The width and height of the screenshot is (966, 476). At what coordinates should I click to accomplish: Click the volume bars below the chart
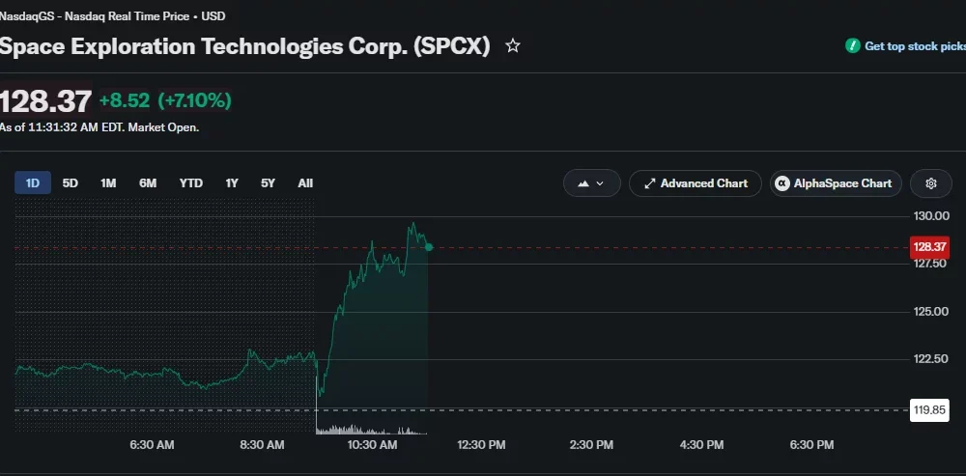371,430
